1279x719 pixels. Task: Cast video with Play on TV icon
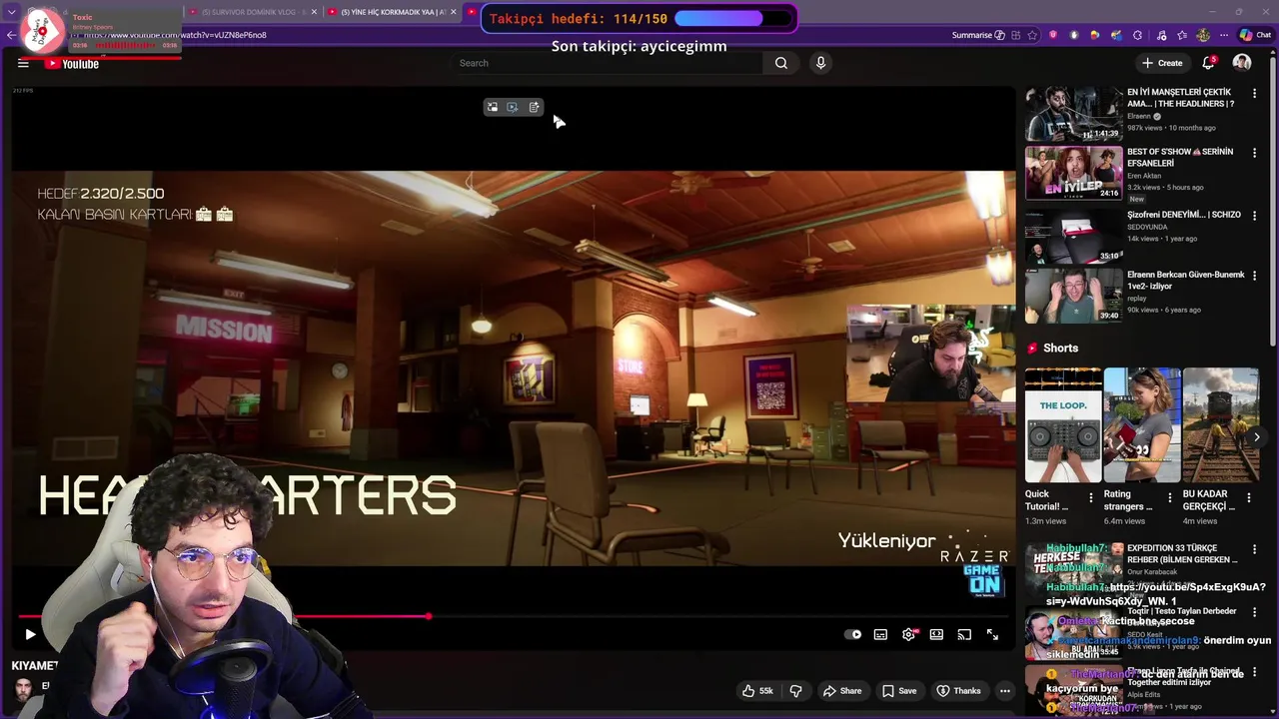point(964,634)
